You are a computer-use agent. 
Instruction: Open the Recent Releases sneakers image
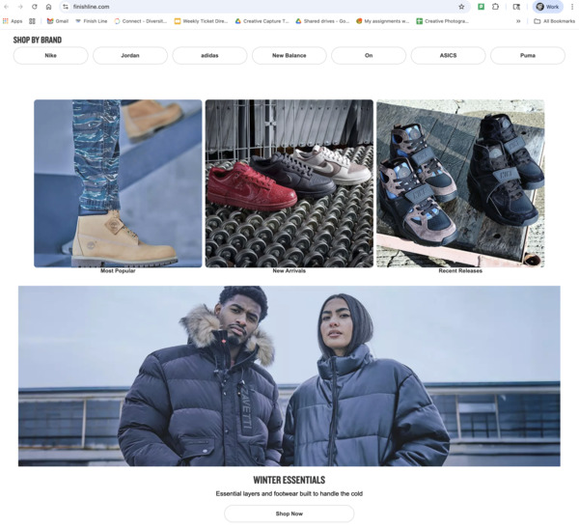460,183
